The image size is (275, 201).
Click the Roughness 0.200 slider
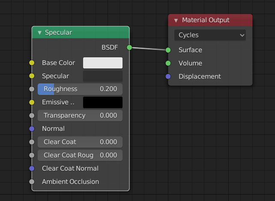(x=80, y=89)
